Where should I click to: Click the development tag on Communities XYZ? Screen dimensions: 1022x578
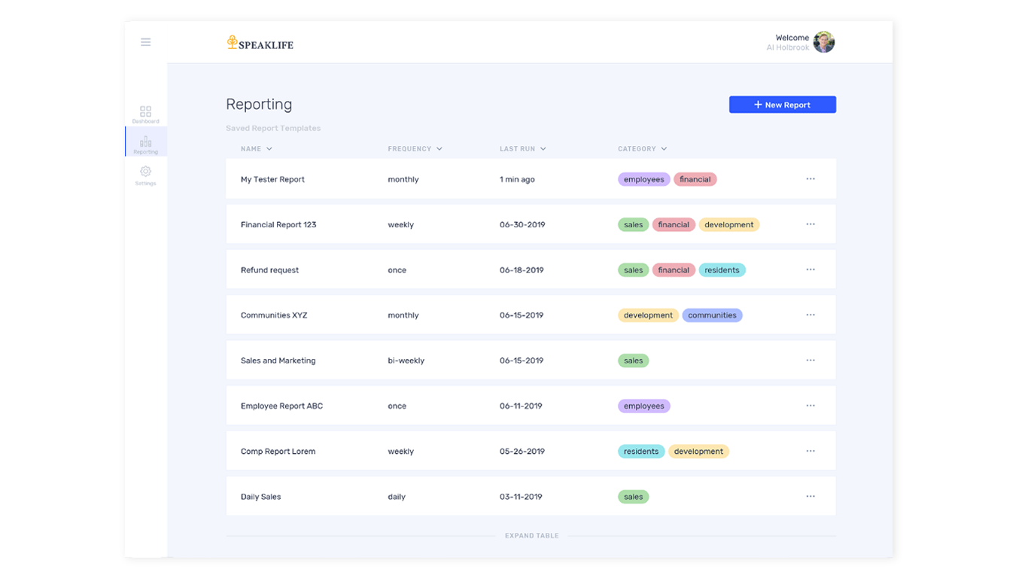click(648, 315)
